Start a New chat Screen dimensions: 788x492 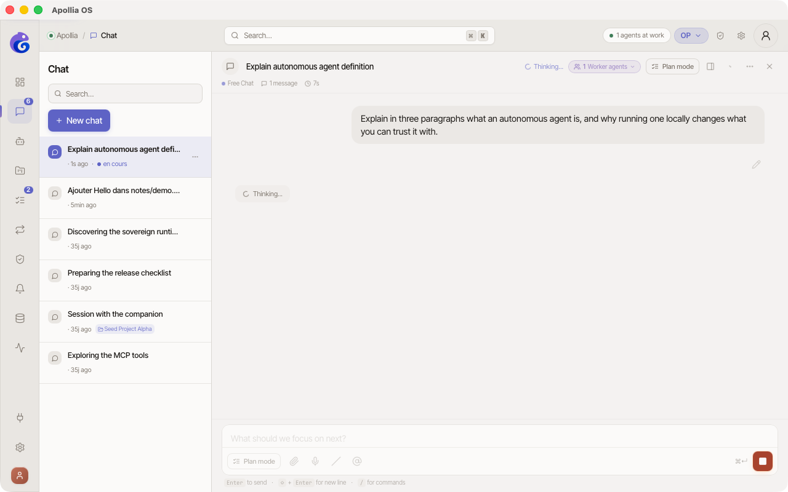[x=79, y=121]
